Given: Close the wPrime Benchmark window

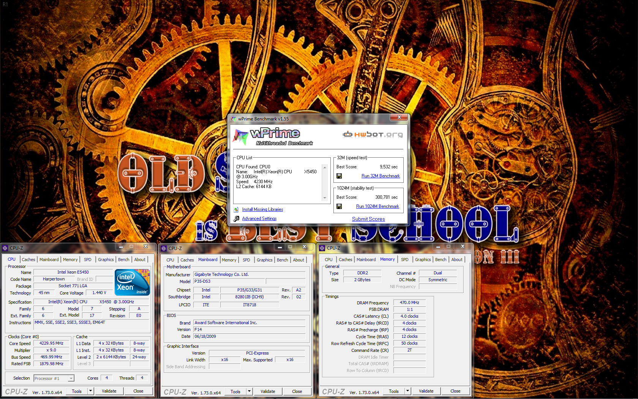Looking at the screenshot, I should tap(399, 117).
